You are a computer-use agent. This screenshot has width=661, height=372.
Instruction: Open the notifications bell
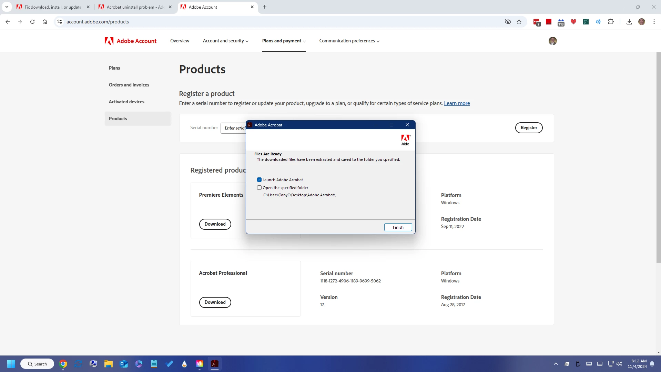coord(652,364)
